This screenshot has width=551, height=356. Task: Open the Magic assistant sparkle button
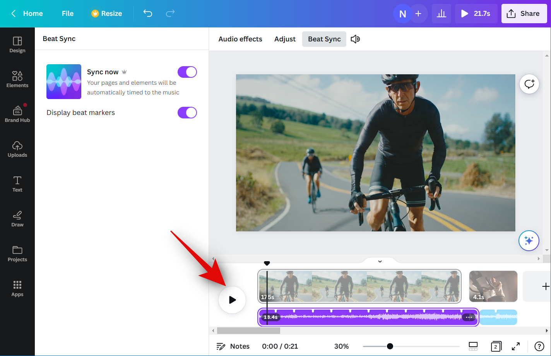pyautogui.click(x=529, y=241)
